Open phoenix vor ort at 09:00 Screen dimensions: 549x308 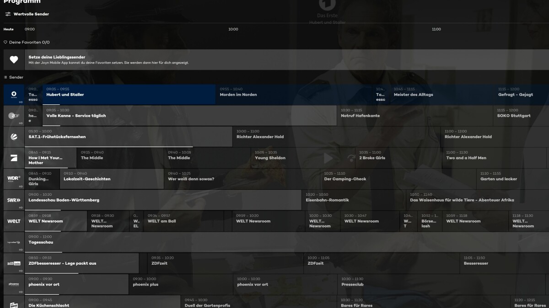[77, 284]
